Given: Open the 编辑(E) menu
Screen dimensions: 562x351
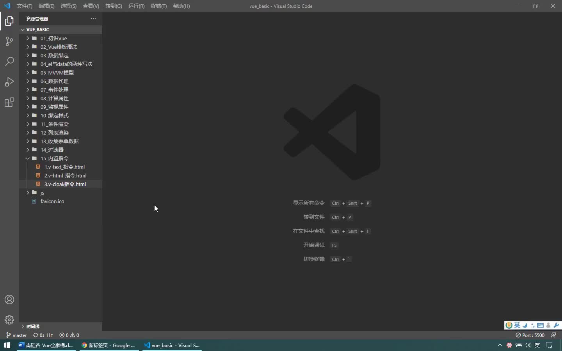Looking at the screenshot, I should click(x=46, y=6).
